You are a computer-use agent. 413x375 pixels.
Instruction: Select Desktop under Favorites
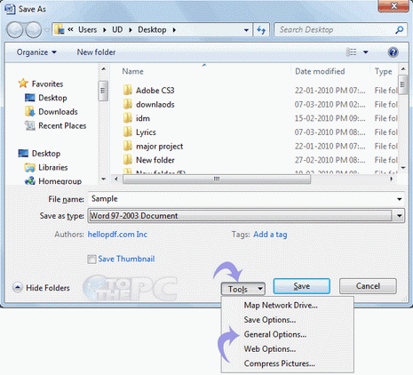[52, 98]
